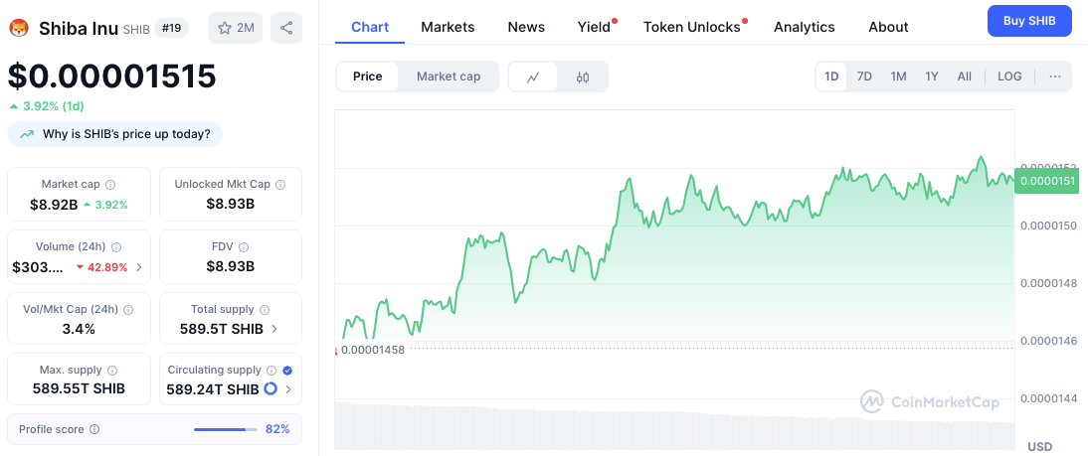Image resolution: width=1088 pixels, height=456 pixels.
Task: Set chart range to 7D
Action: (x=864, y=76)
